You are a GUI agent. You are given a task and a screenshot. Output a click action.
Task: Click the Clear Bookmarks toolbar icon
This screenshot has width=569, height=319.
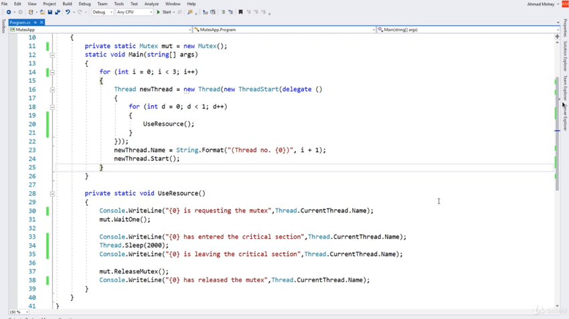click(264, 12)
